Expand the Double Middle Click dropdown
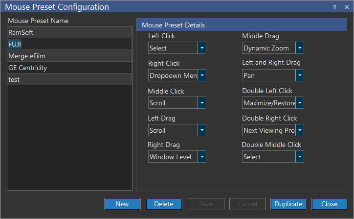This screenshot has height=219, width=354. pos(300,157)
